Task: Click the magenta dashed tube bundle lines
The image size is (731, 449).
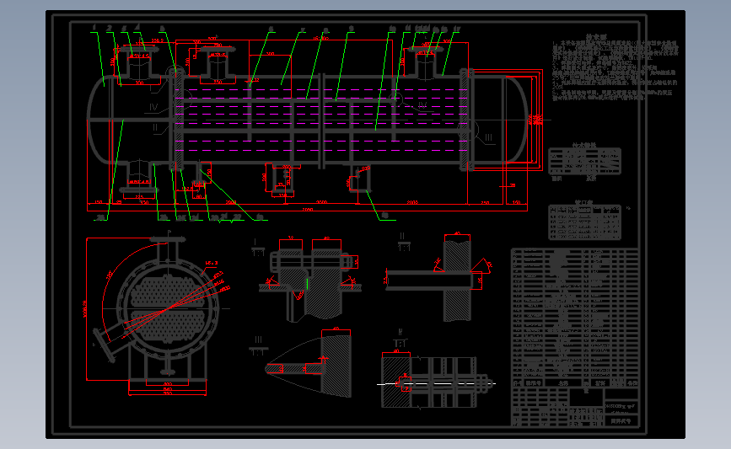Action: click(x=322, y=120)
